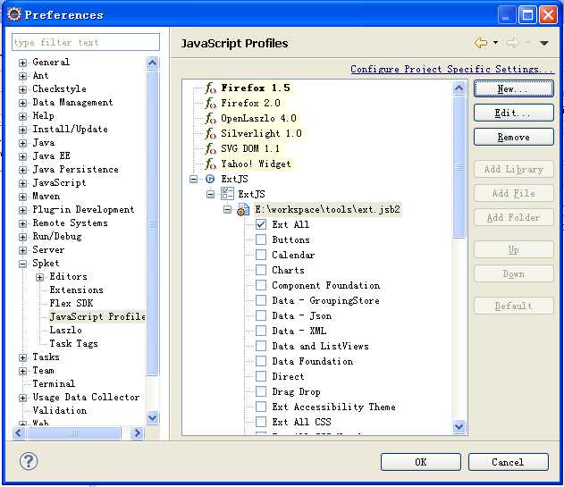The width and height of the screenshot is (564, 487).
Task: Click the SVG DOM 1.1 profile icon
Action: click(210, 148)
